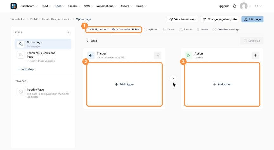Expand the SMS dropdown
274x150 pixels.
[88, 6]
